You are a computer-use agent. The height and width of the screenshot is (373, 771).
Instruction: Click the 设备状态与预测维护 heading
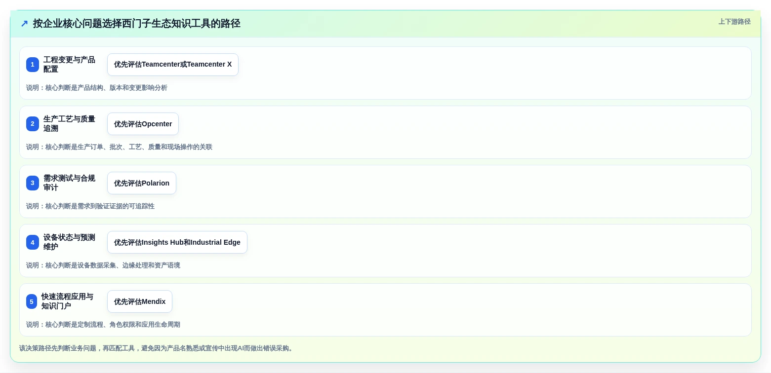(x=70, y=242)
